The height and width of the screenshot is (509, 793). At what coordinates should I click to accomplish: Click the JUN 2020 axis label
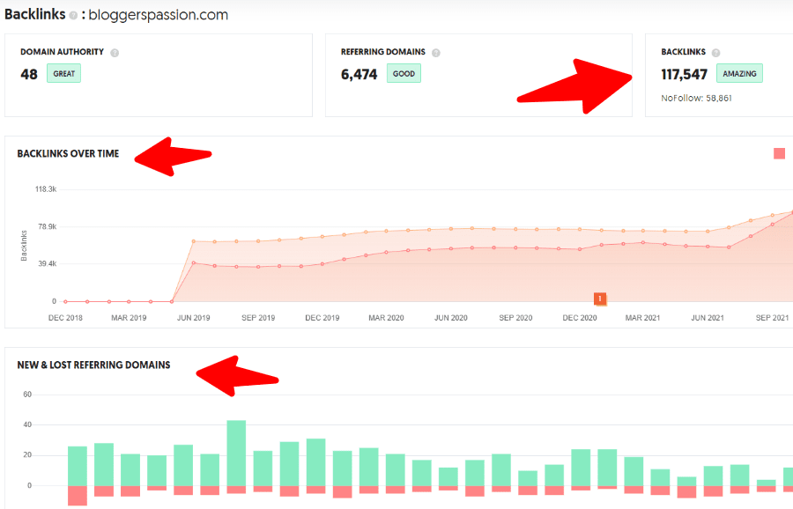pyautogui.click(x=450, y=318)
